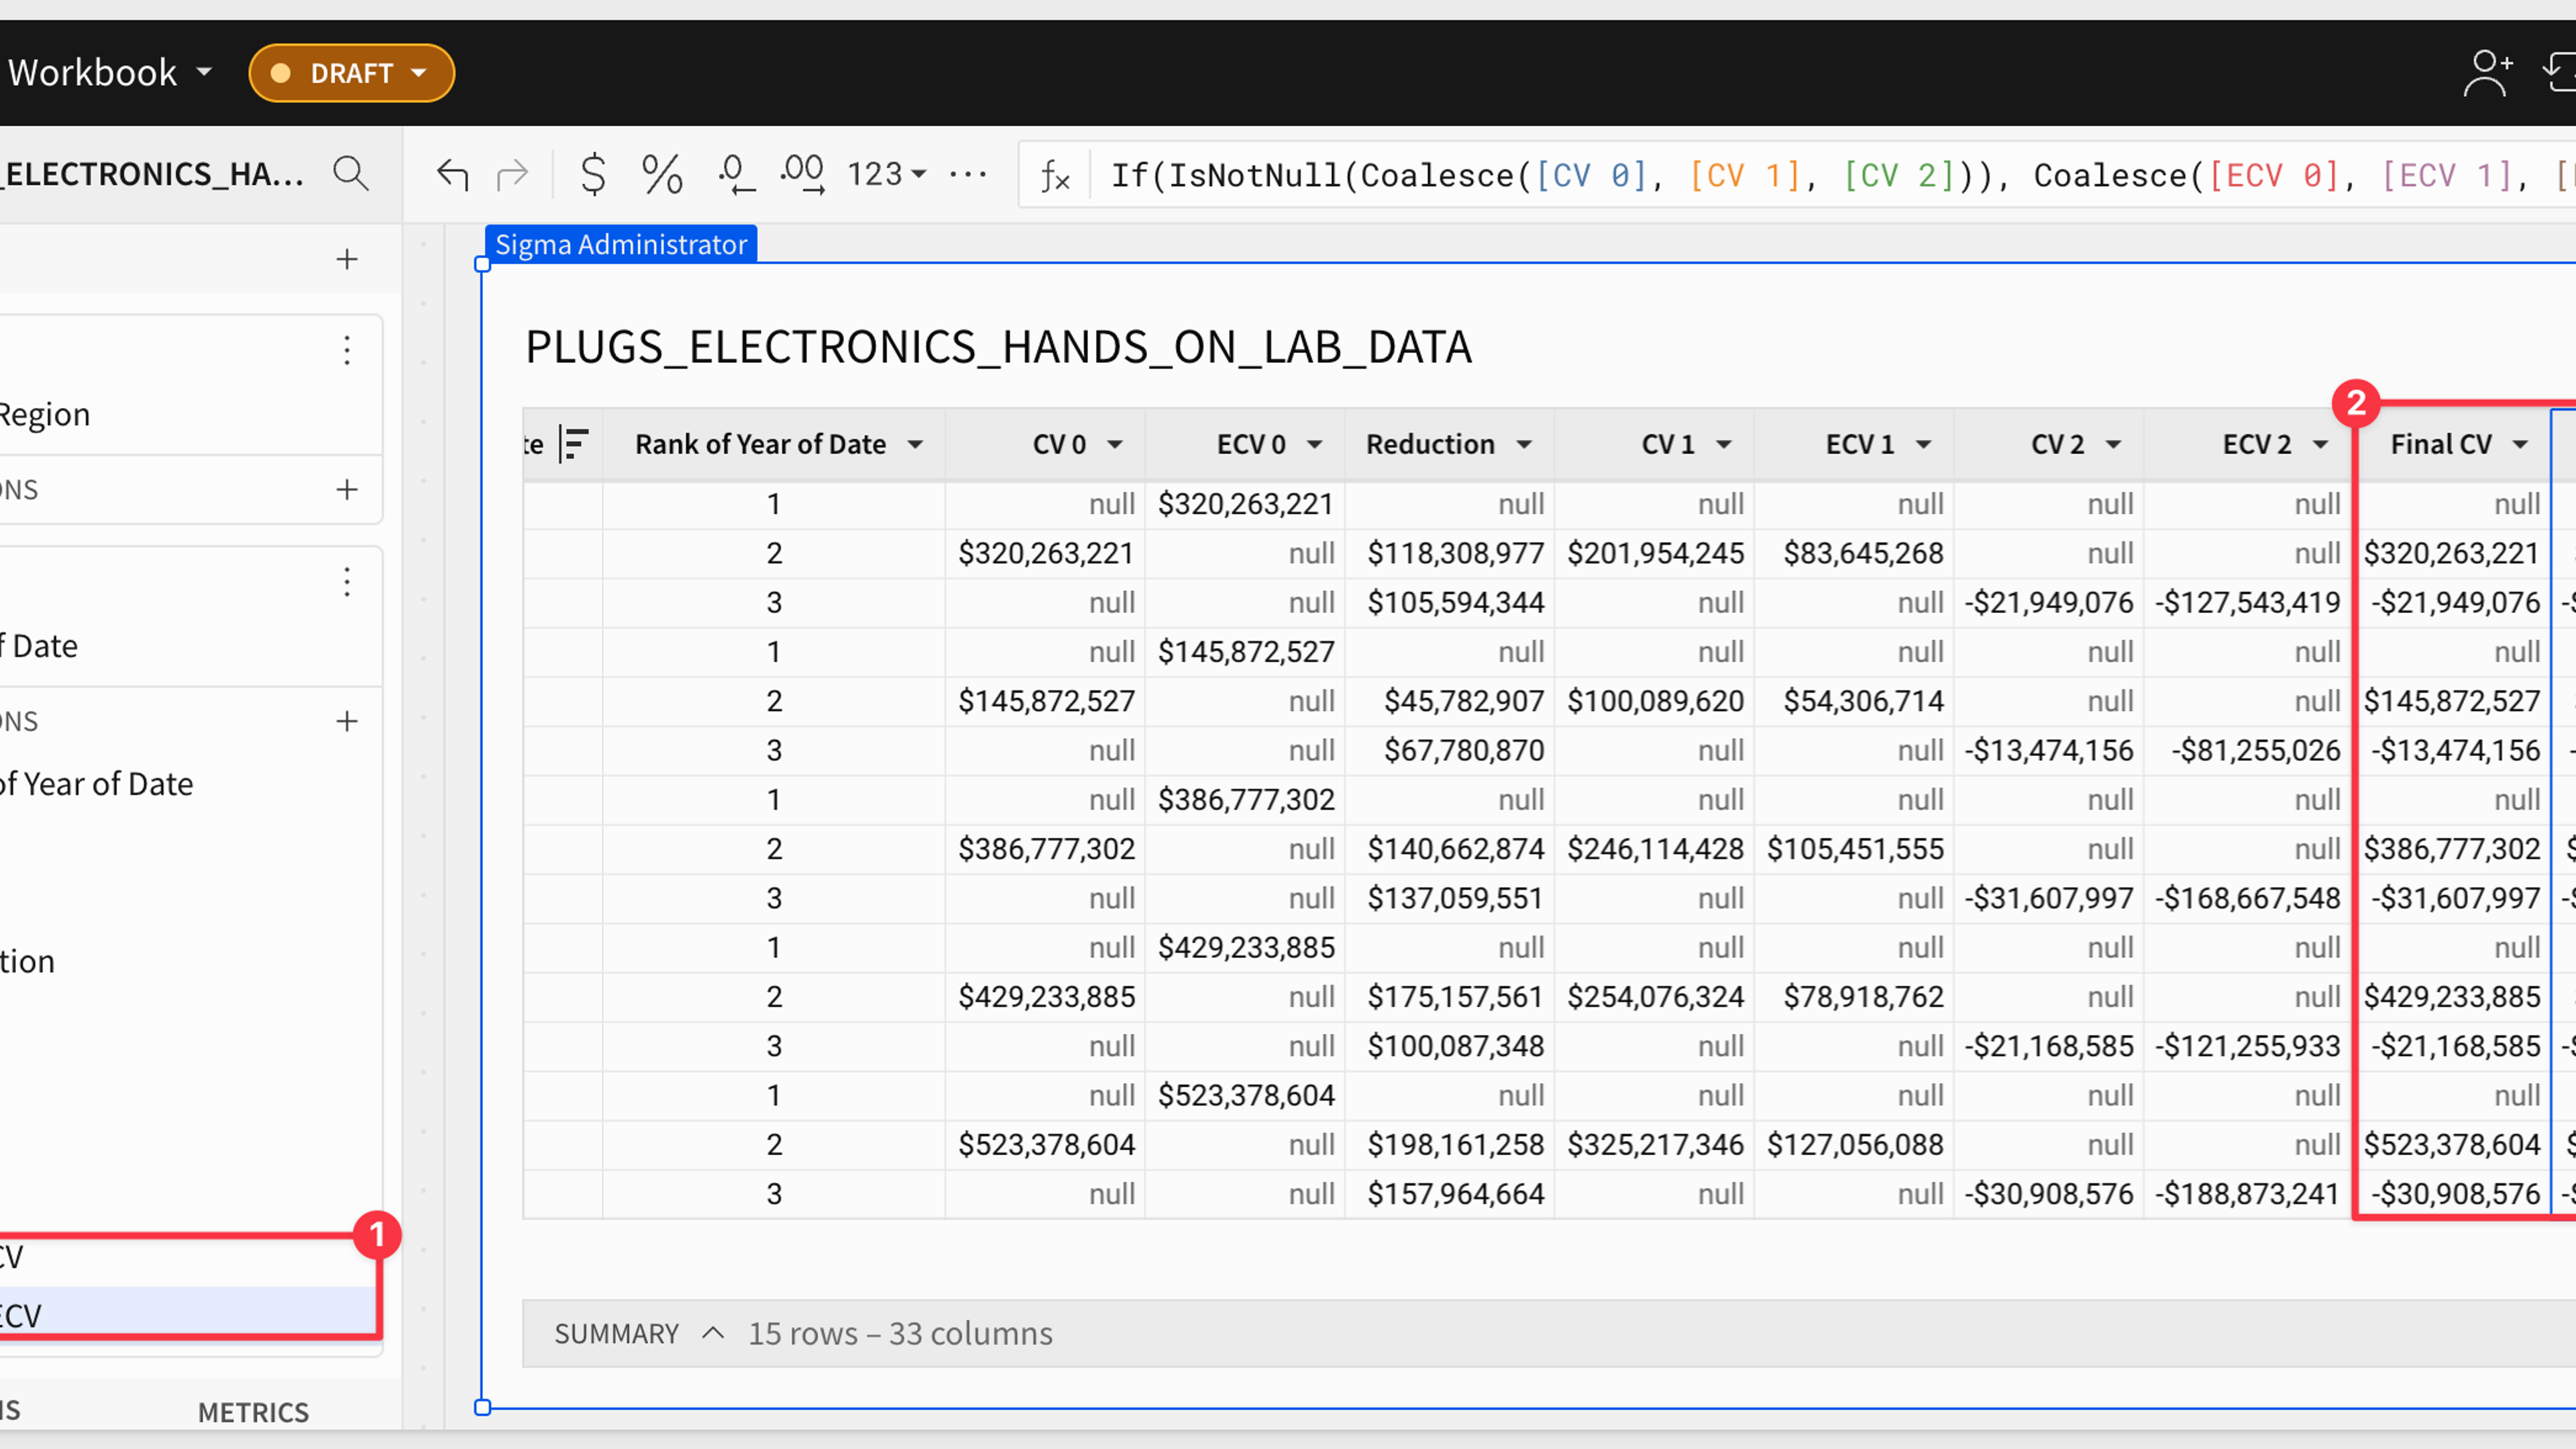
Task: Click the ECV 0 cell $320,263,221
Action: point(1245,504)
